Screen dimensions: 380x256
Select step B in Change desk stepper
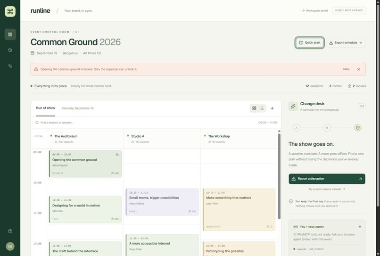click(x=327, y=128)
